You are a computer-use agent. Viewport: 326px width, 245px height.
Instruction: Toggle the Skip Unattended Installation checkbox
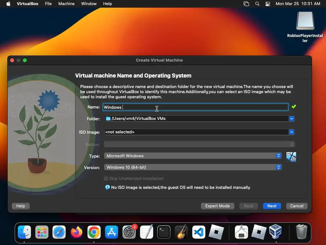pyautogui.click(x=106, y=178)
